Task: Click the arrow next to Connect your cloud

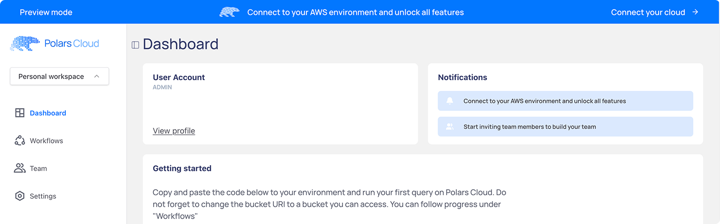Action: [695, 12]
